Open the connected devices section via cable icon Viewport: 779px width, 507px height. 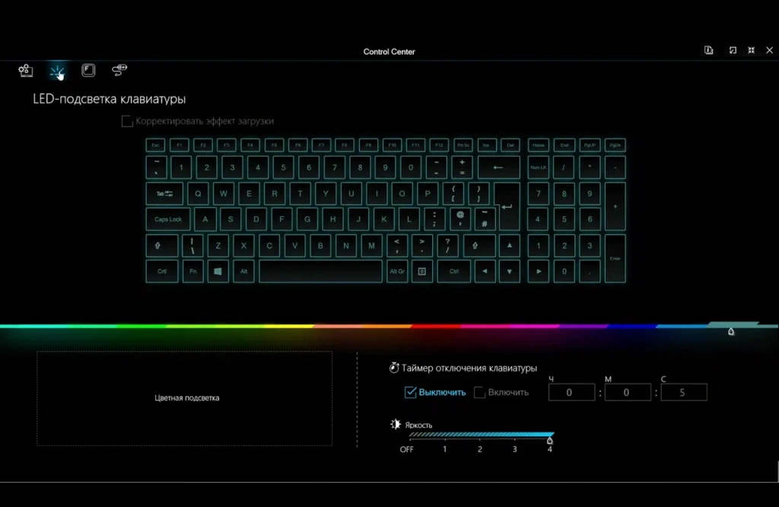(119, 70)
